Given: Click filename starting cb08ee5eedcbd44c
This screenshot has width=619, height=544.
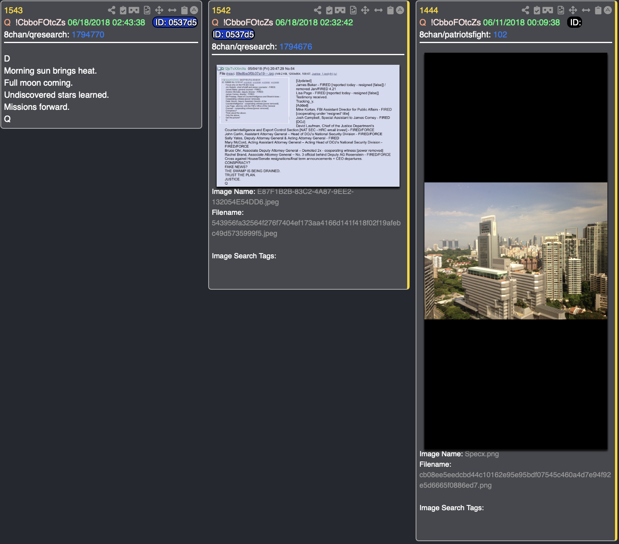Looking at the screenshot, I should (x=515, y=480).
